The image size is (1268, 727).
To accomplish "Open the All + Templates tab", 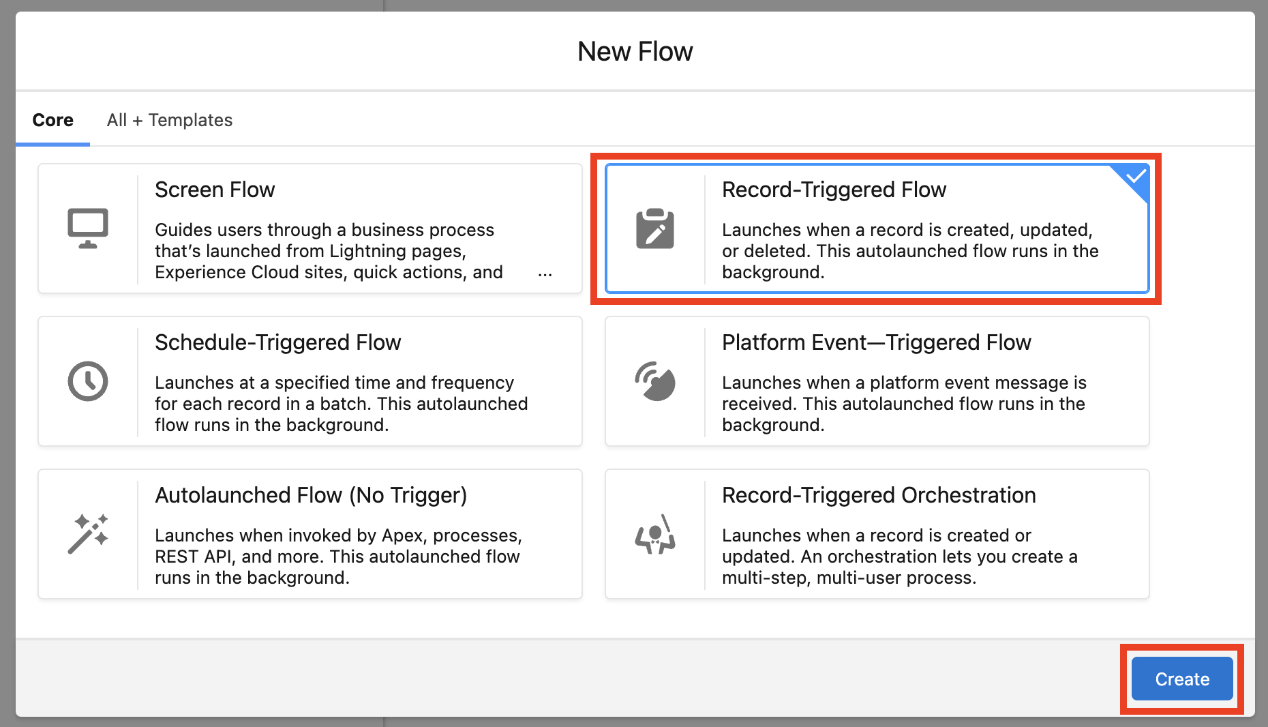I will click(x=170, y=120).
